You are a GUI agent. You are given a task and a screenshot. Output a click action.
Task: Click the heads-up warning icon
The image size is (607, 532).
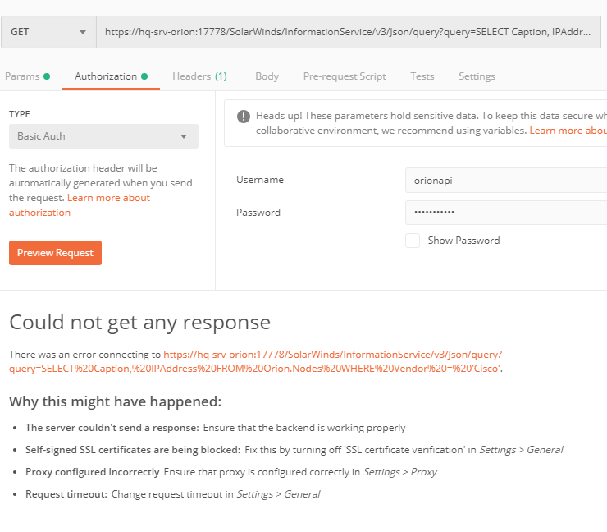[x=244, y=117]
